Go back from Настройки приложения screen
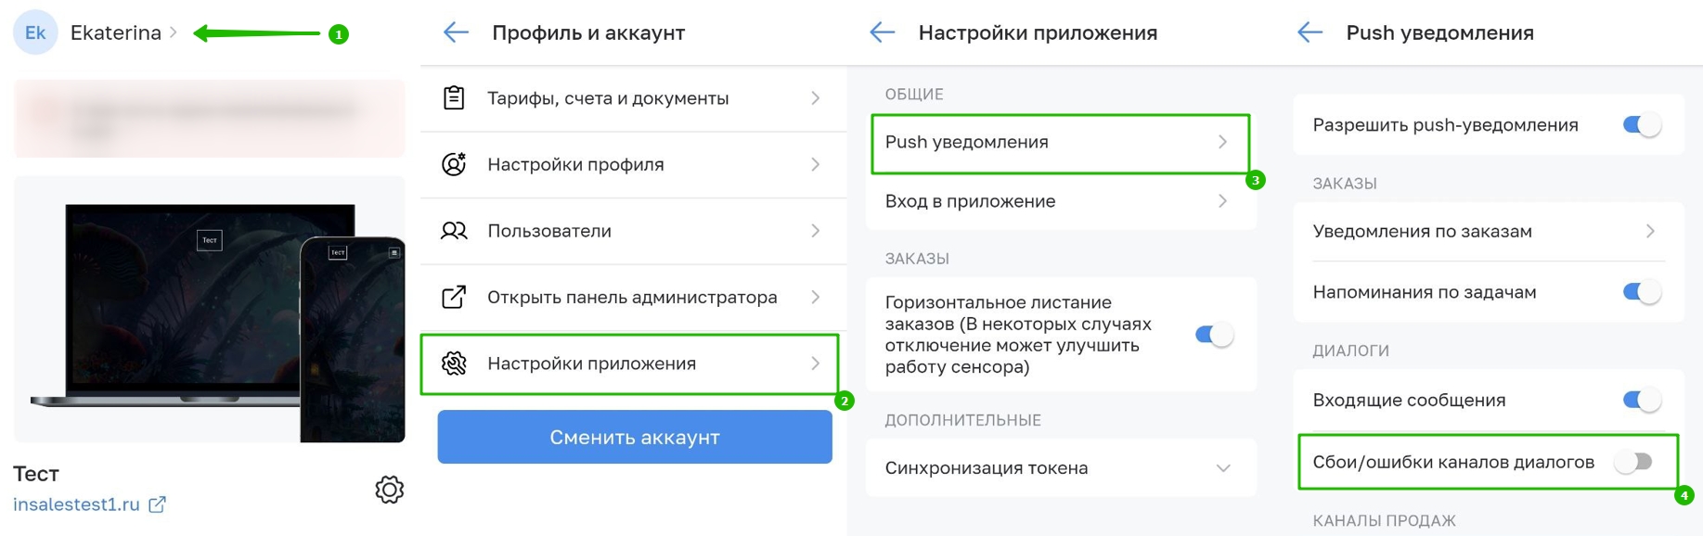This screenshot has width=1703, height=536. (x=883, y=33)
